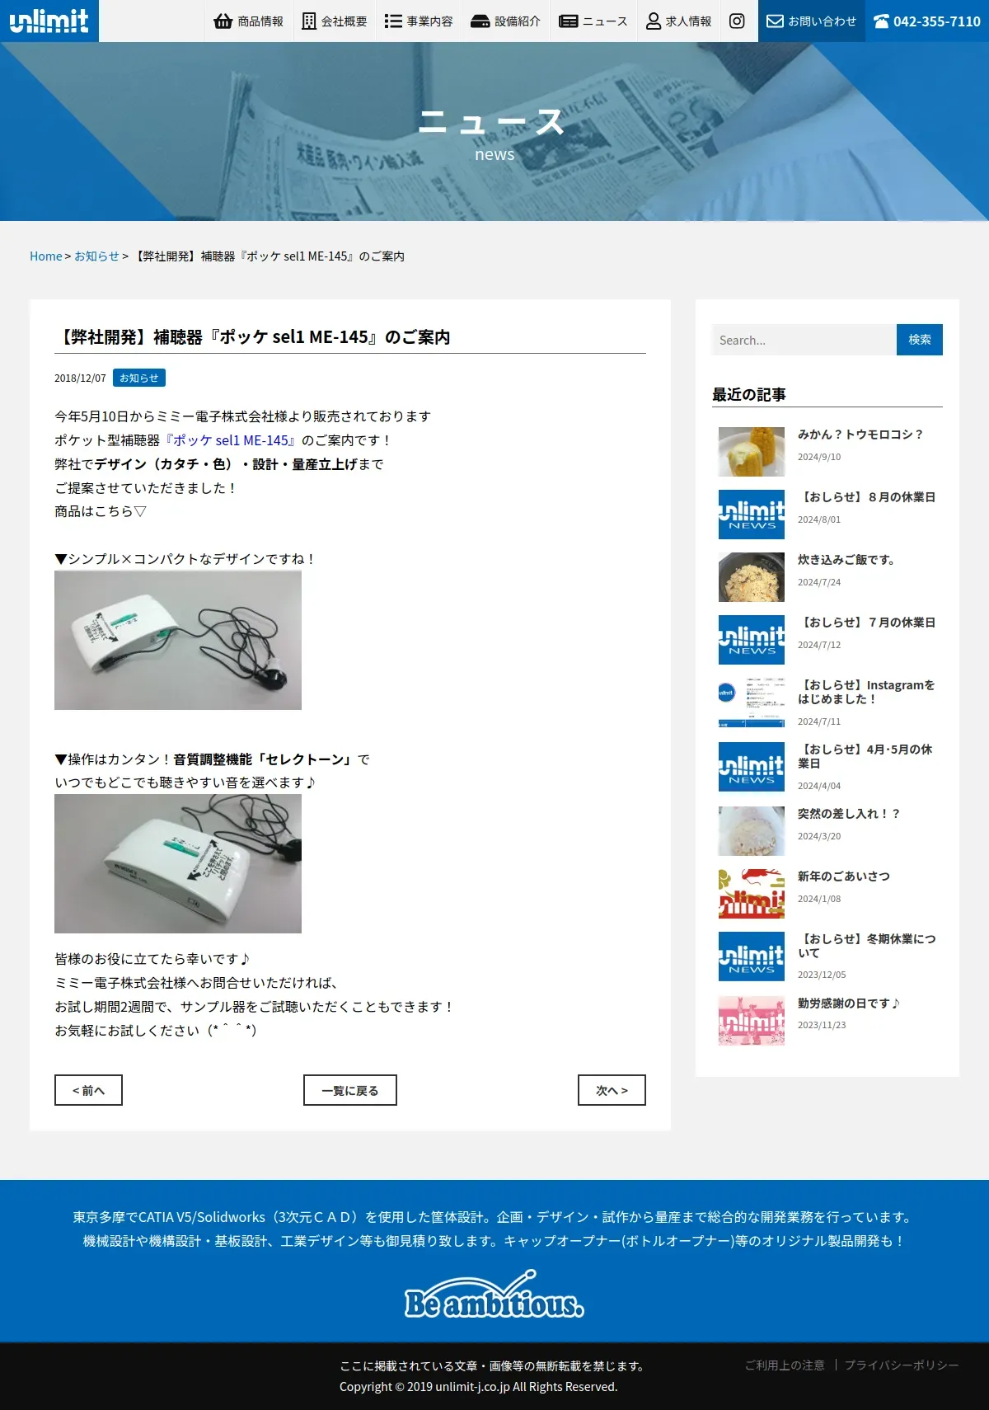Open the Instagramをはじめました article

866,692
